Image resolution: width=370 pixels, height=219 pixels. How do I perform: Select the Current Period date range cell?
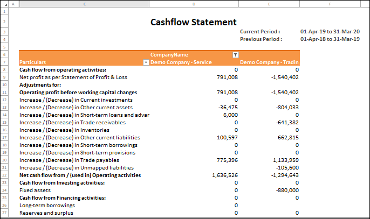[x=330, y=32]
